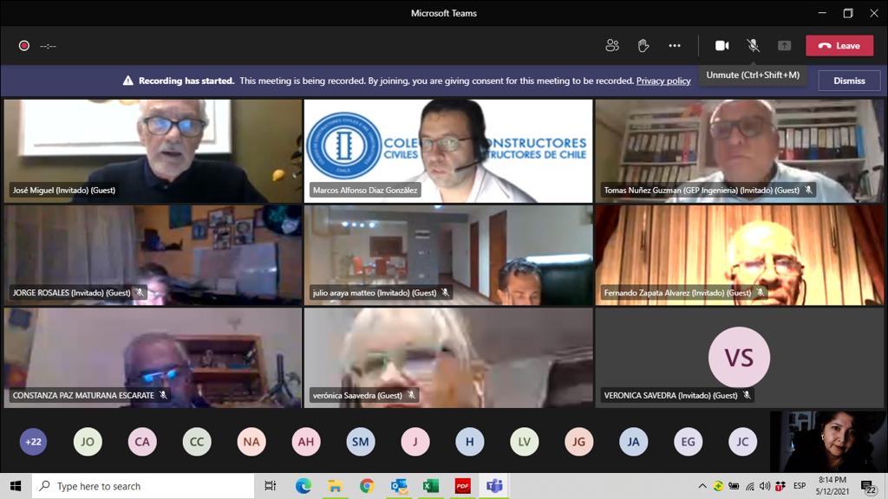
Task: Show the +22 more participants
Action: coord(34,442)
